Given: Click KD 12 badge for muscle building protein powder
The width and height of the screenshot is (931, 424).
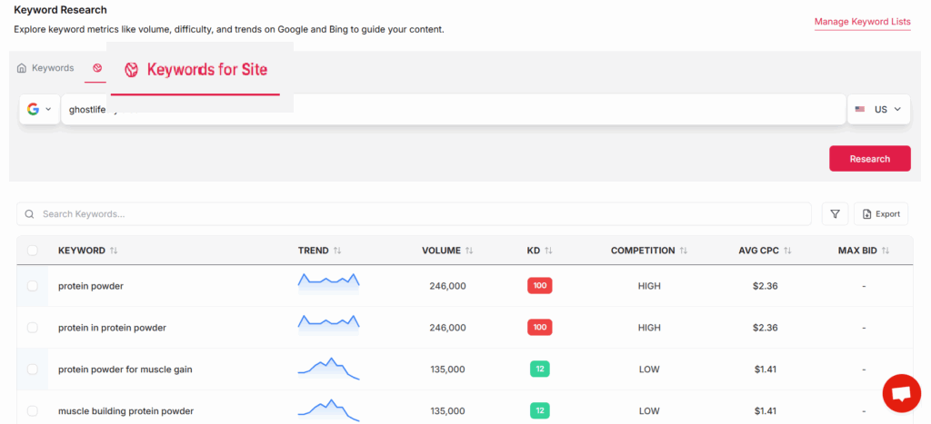Looking at the screenshot, I should pos(540,410).
